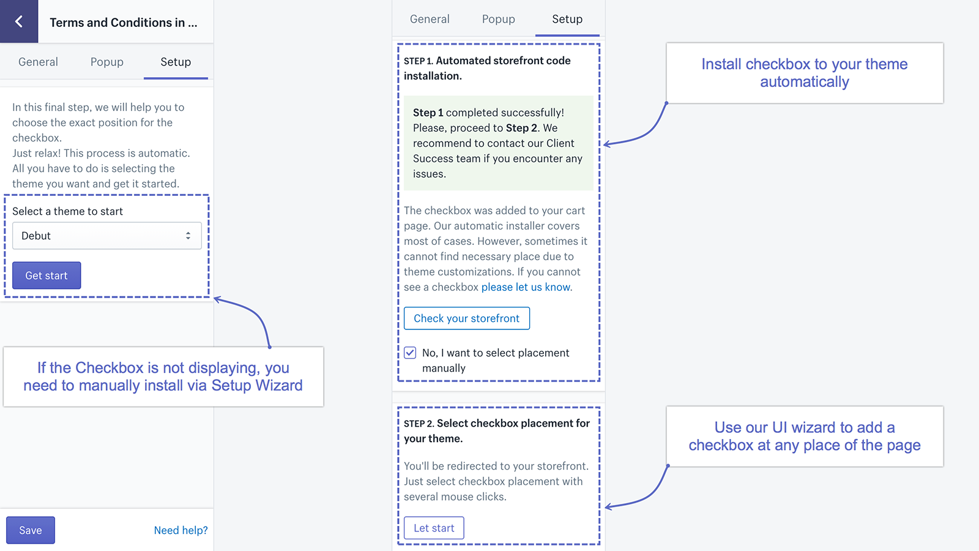The width and height of the screenshot is (979, 551).
Task: Click the up-down arrows on theme selector
Action: pyautogui.click(x=188, y=236)
